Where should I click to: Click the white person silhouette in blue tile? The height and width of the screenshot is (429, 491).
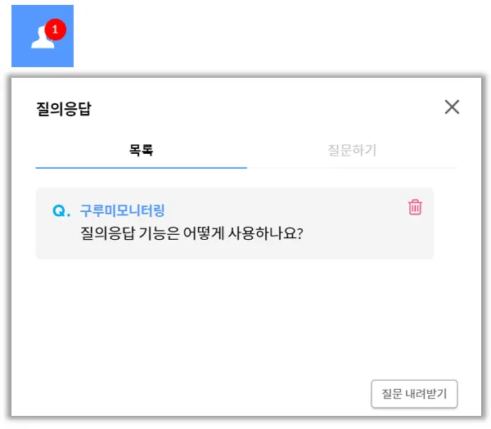click(x=41, y=40)
